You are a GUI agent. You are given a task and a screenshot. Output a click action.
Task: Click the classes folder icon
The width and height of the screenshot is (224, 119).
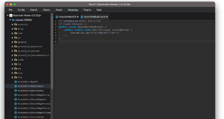13,20
